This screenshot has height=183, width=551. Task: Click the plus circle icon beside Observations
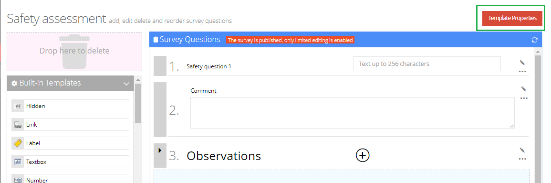pos(363,155)
